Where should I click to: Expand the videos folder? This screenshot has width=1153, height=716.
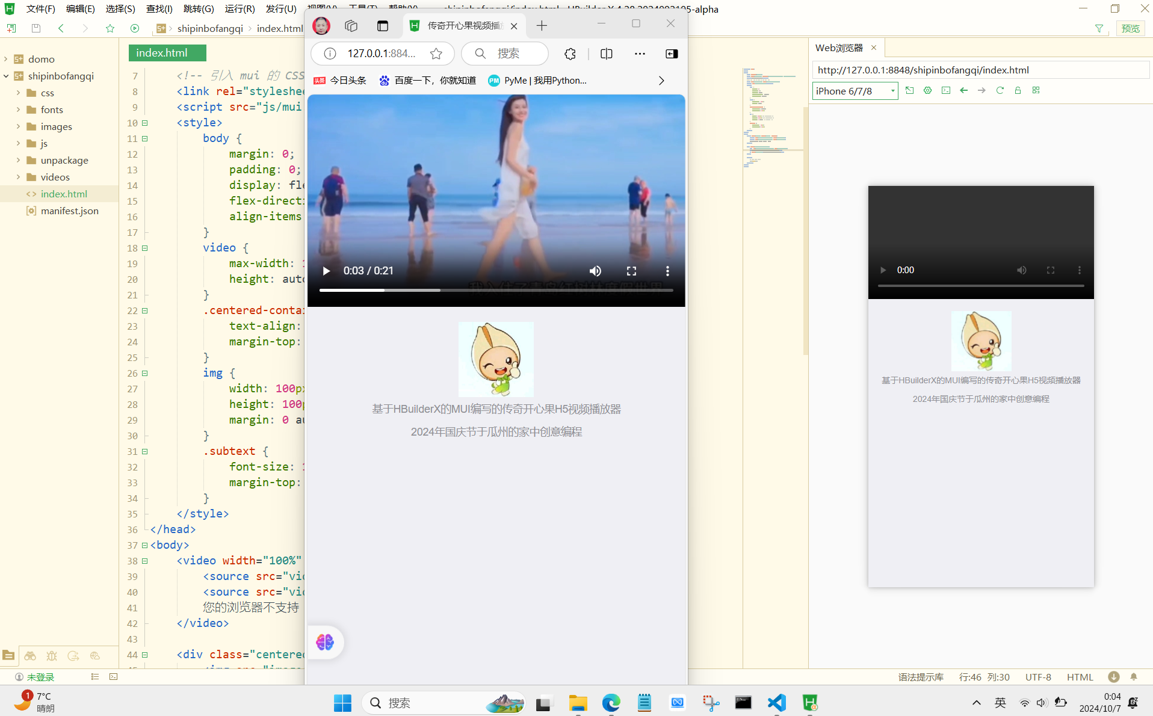[x=18, y=177]
